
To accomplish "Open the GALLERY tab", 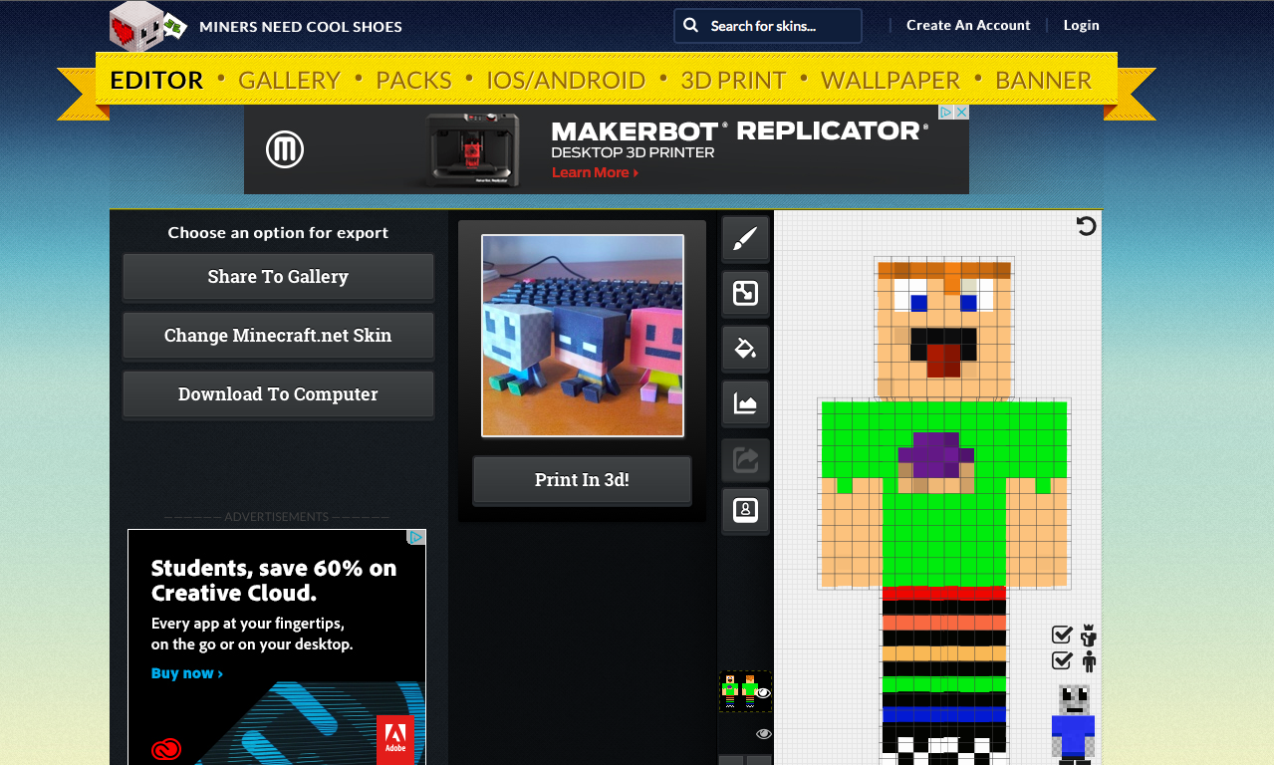I will [289, 80].
